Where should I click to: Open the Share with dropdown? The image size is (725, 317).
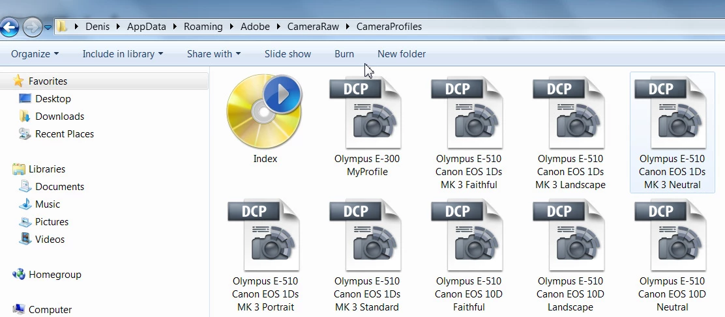(214, 54)
